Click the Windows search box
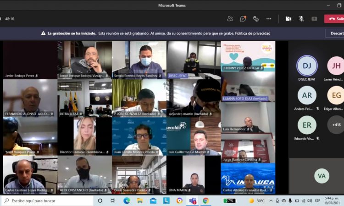 (48, 201)
